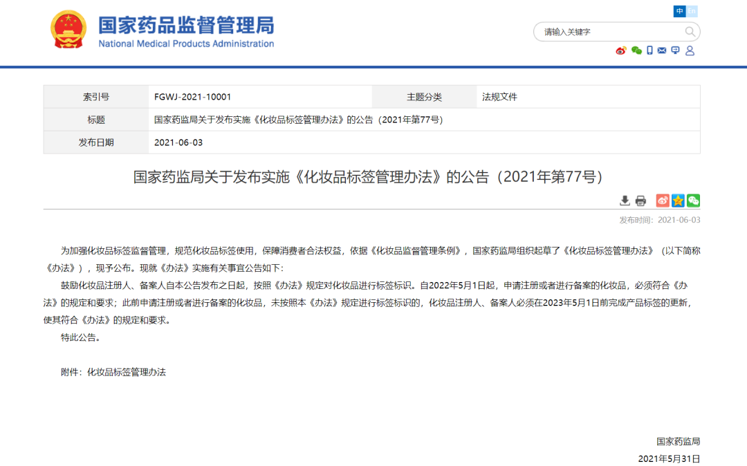Share to QZone with the star icon
747x466 pixels.
(x=678, y=201)
